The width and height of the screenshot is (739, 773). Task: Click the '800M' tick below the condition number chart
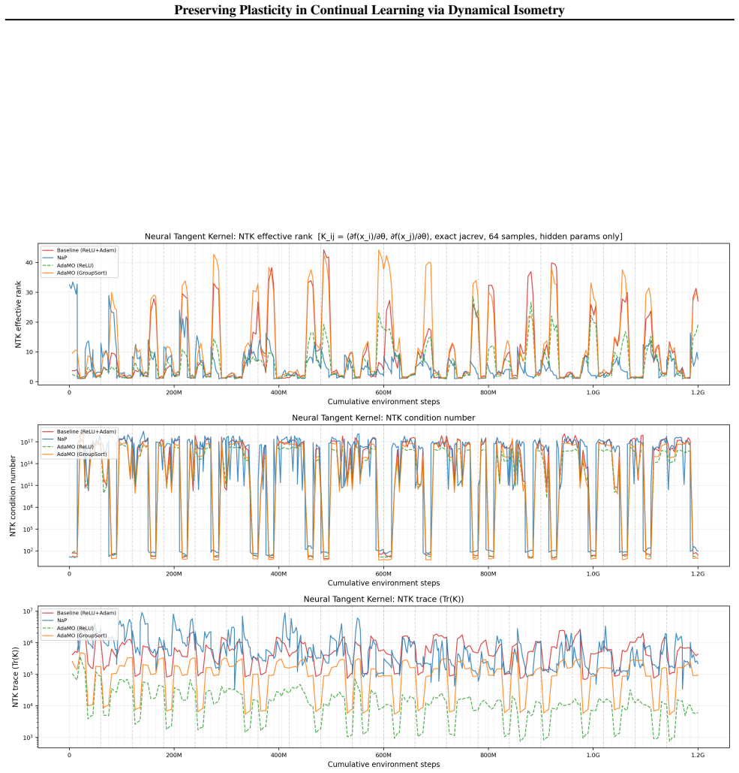tap(488, 575)
